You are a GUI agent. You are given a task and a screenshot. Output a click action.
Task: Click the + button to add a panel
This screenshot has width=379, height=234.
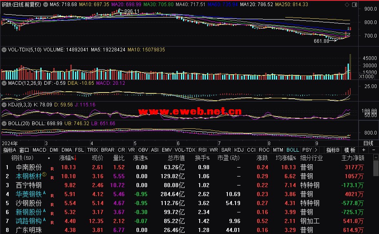[x=364, y=150]
